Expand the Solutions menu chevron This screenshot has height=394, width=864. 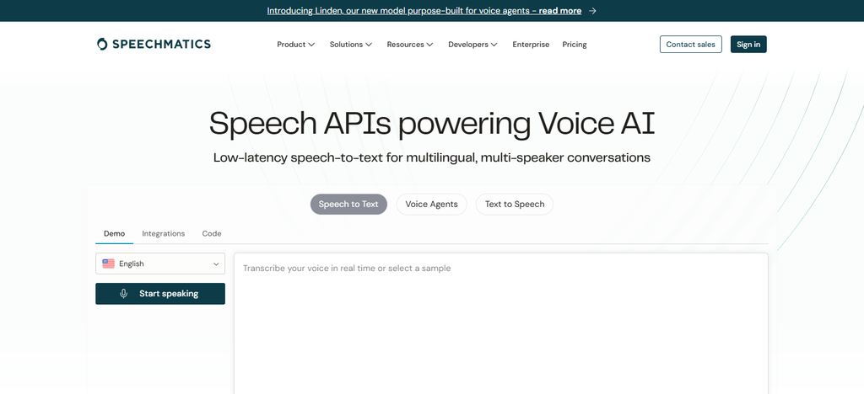point(369,45)
